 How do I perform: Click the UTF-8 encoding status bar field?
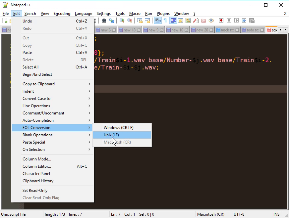point(252,214)
